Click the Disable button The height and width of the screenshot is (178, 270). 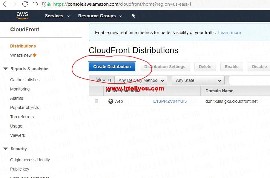259,67
